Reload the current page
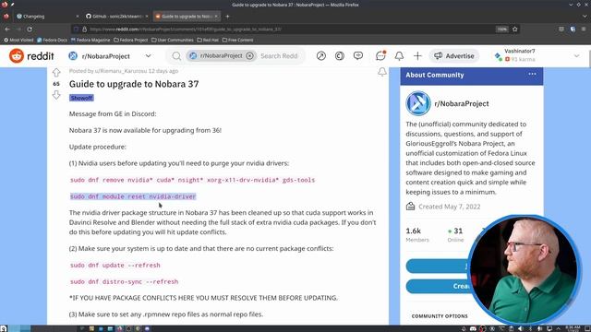Viewport: 591px width, 332px height. (x=30, y=29)
